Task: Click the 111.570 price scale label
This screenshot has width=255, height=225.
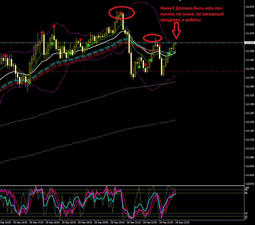Action: pos(250,33)
